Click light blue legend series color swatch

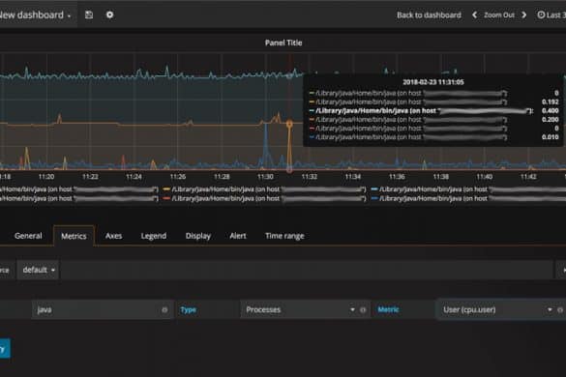pos(374,189)
